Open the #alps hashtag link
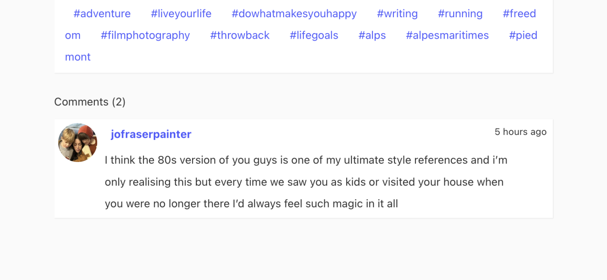Viewport: 607px width, 280px height. coord(372,35)
